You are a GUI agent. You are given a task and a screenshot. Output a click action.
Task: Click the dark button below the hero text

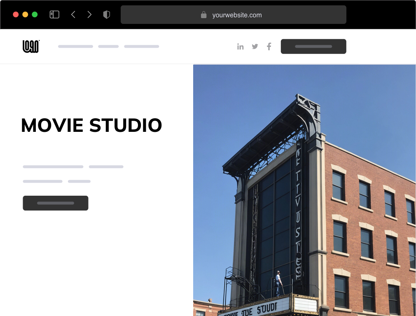[56, 203]
